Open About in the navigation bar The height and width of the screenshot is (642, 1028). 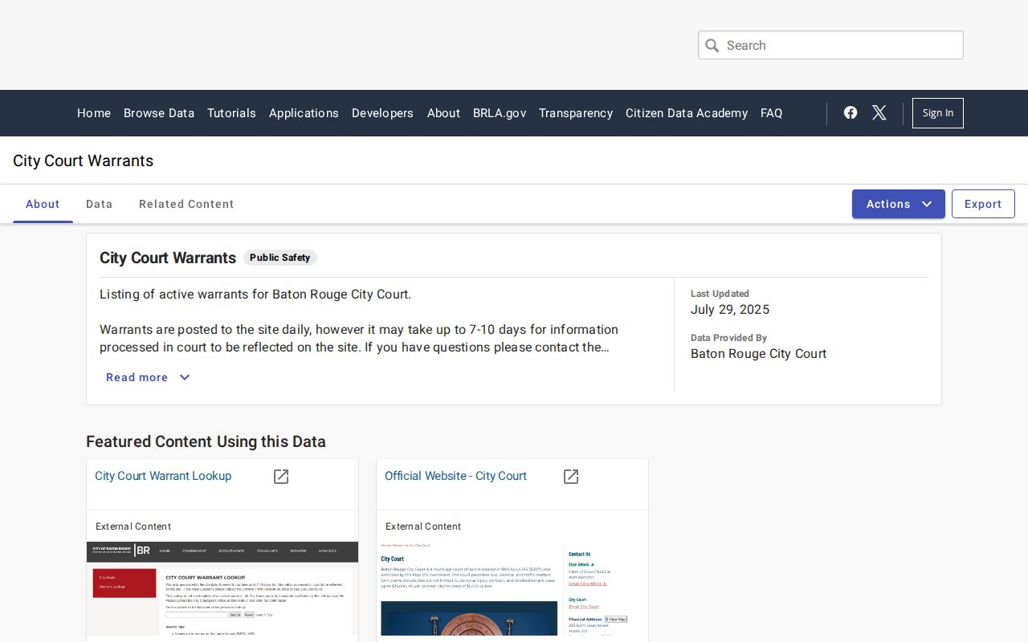tap(443, 113)
